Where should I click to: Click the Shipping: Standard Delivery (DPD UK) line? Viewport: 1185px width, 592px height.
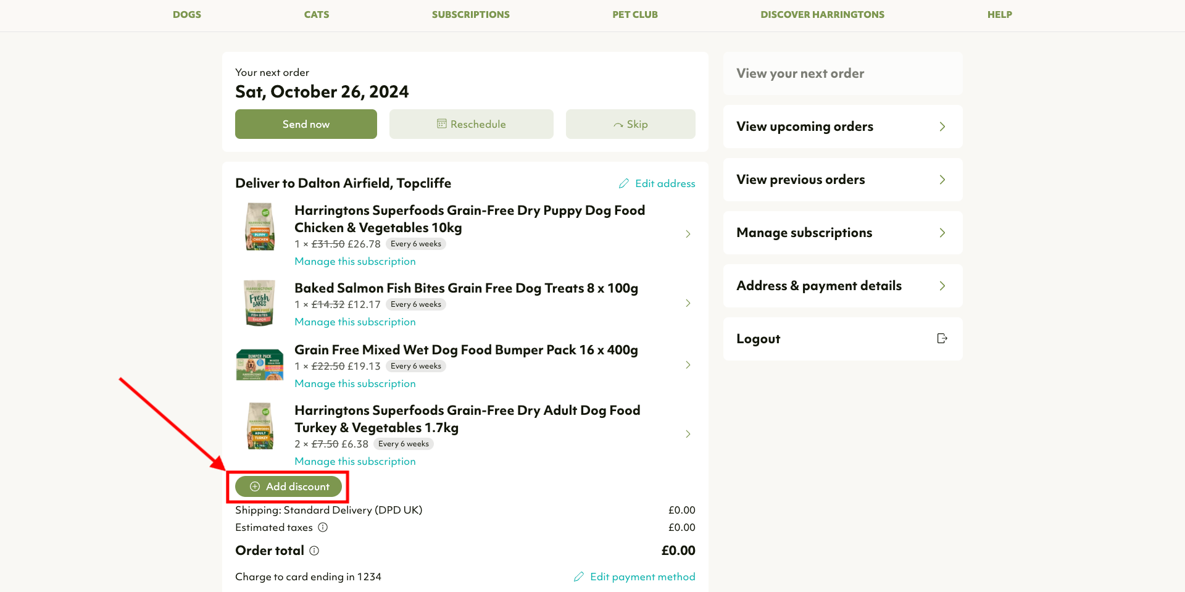pos(328,510)
